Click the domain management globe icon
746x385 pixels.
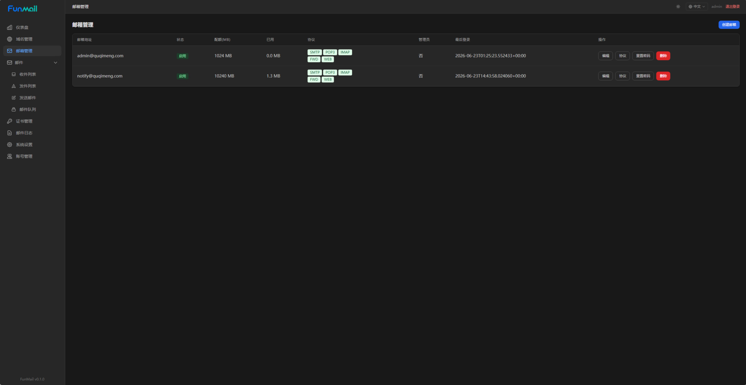coord(10,39)
